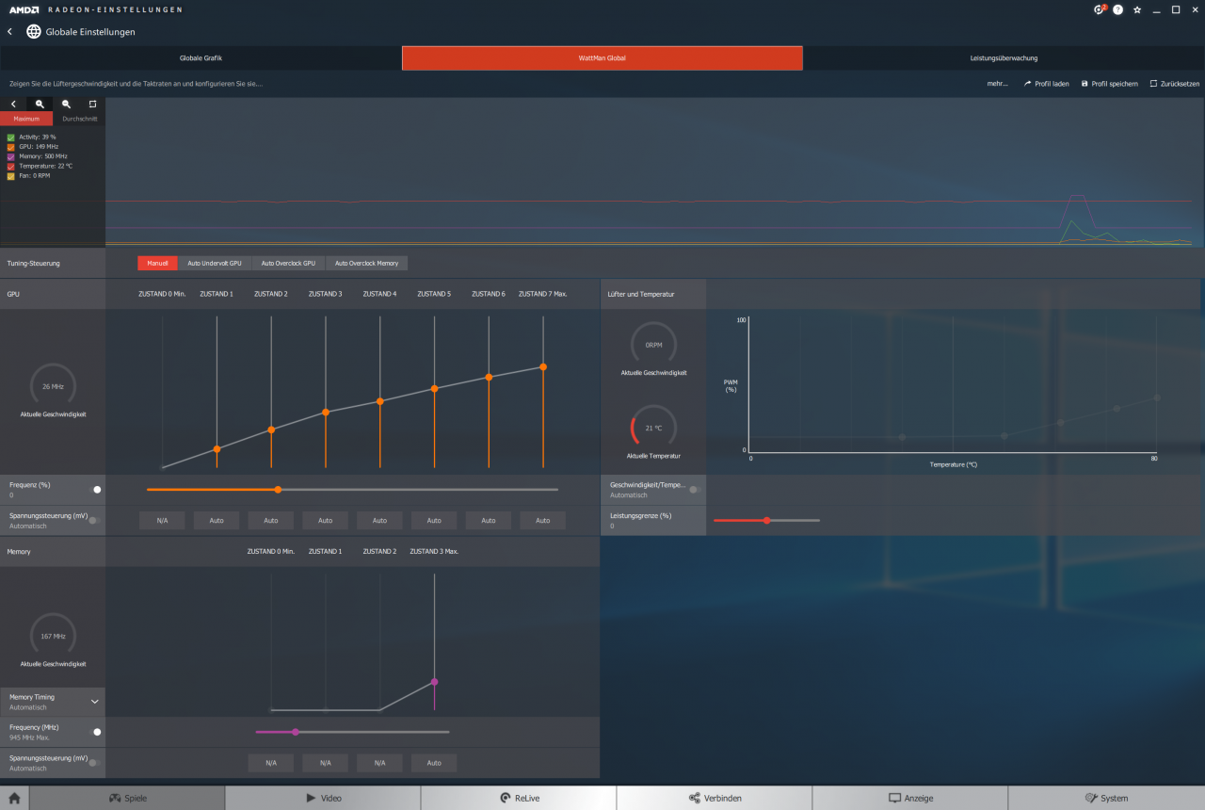Reset the monitoring graph view icon
This screenshot has height=810, width=1205.
(92, 104)
